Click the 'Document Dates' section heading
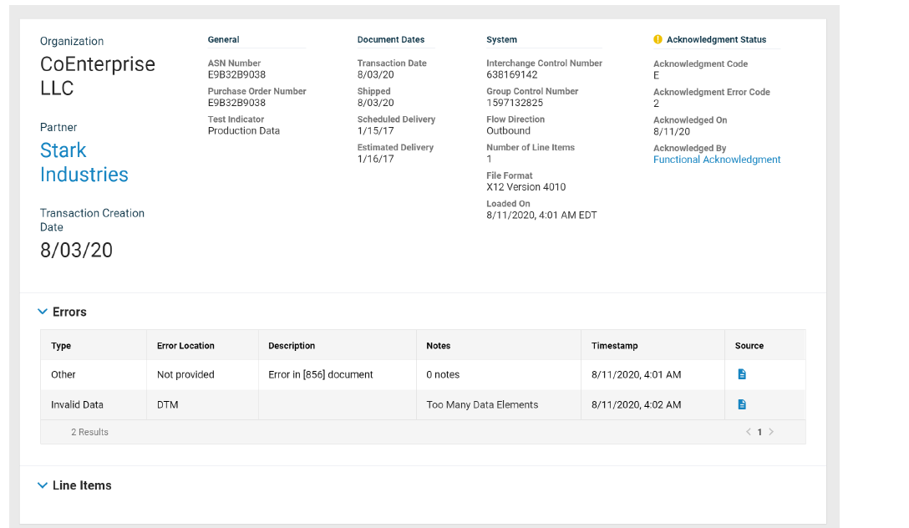909x528 pixels. click(391, 39)
